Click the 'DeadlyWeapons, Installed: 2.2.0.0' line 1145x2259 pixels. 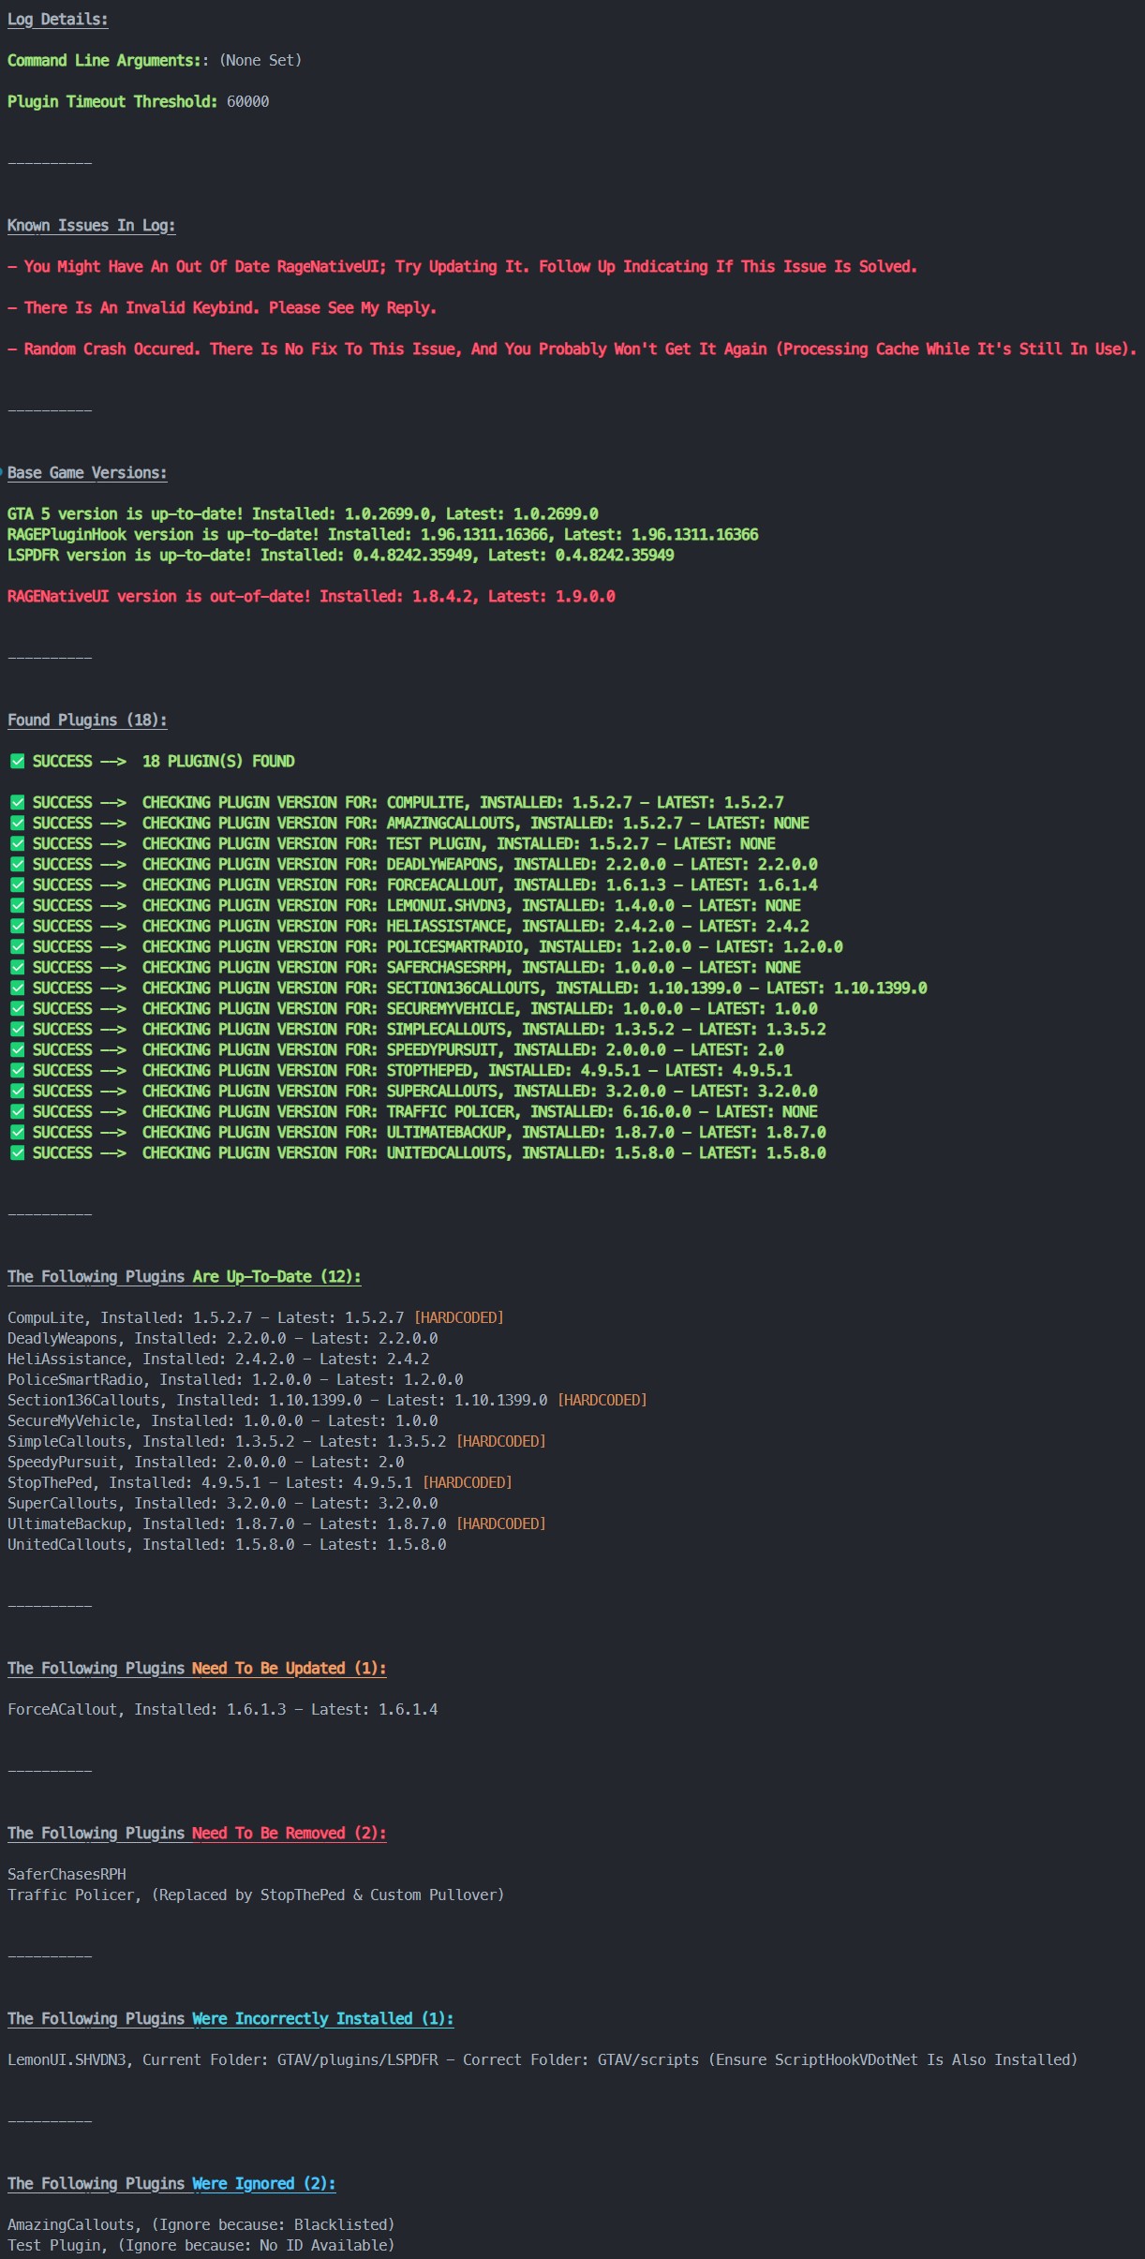point(223,1339)
